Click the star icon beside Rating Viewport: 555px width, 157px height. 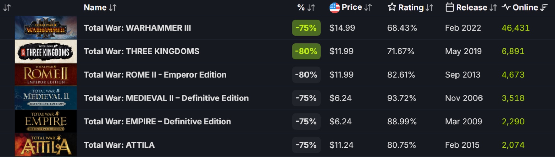tap(392, 7)
